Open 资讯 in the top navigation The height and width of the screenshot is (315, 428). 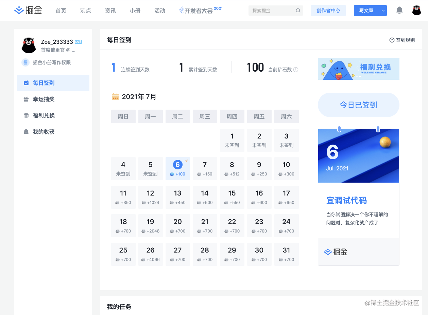coord(110,11)
